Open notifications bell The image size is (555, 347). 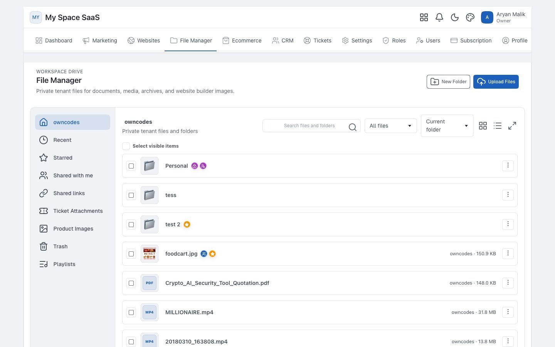coord(439,17)
